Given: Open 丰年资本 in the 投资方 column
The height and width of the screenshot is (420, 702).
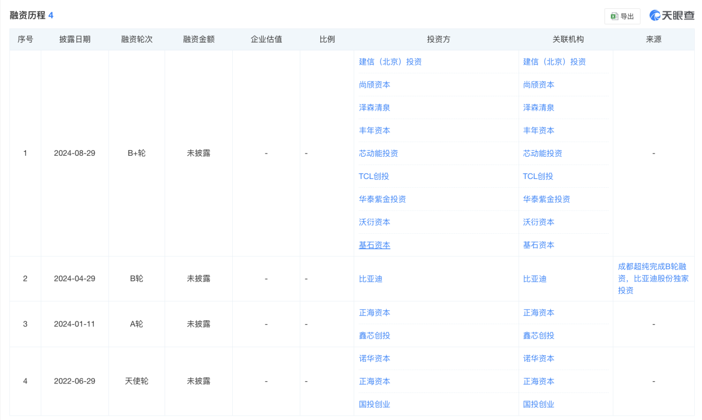Looking at the screenshot, I should [375, 130].
